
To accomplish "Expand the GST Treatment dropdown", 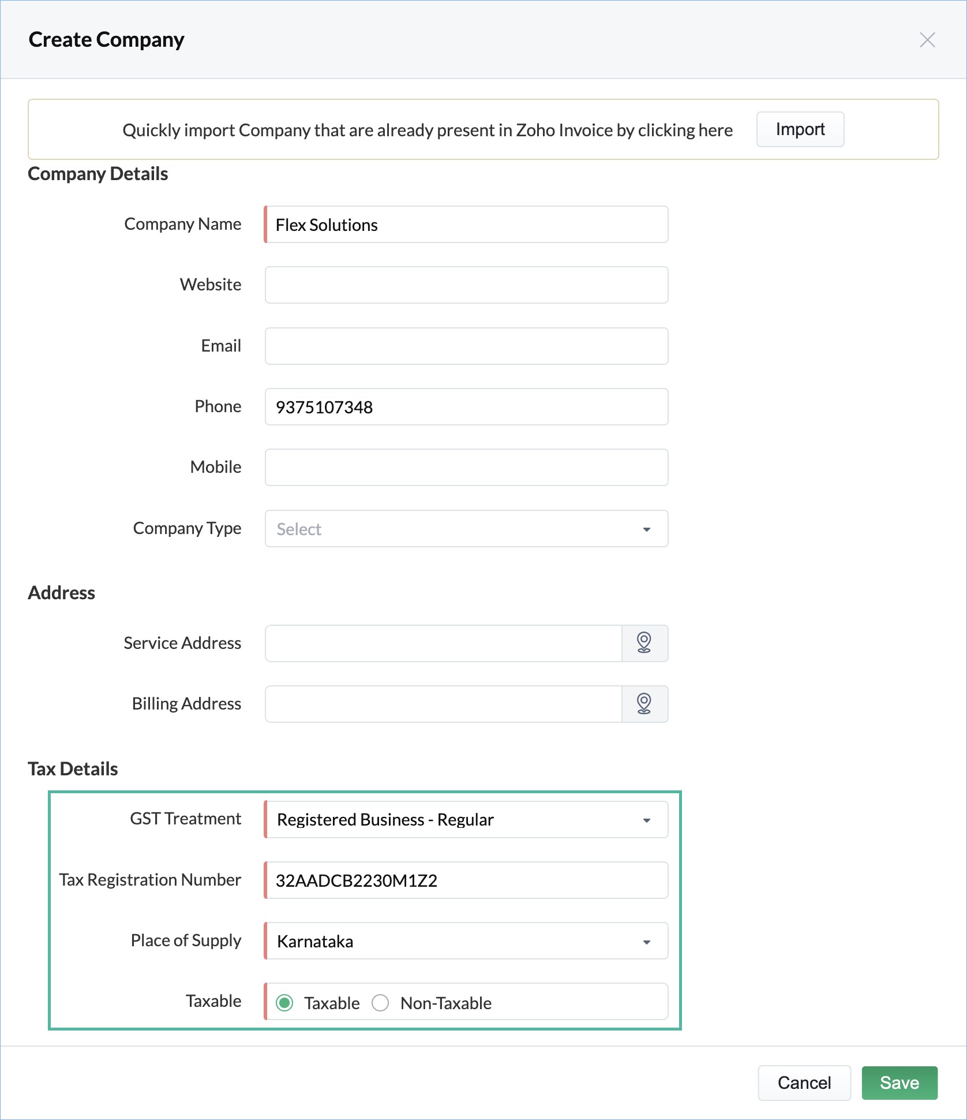I will click(x=466, y=819).
